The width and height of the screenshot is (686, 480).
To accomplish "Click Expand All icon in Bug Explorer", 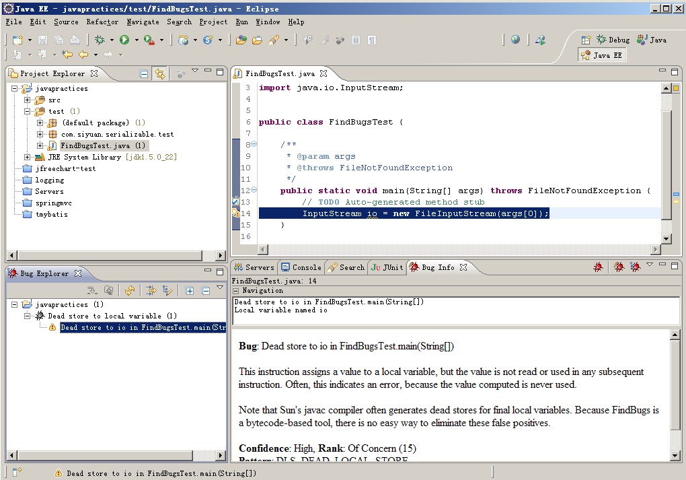I will tap(190, 290).
